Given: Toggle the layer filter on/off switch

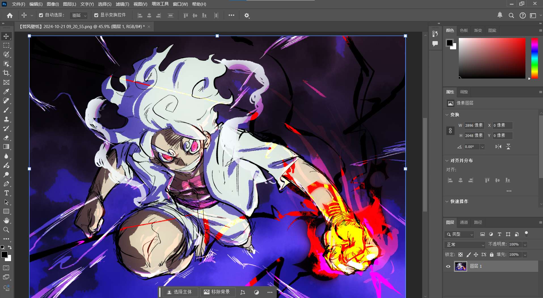Looking at the screenshot, I should pos(526,234).
